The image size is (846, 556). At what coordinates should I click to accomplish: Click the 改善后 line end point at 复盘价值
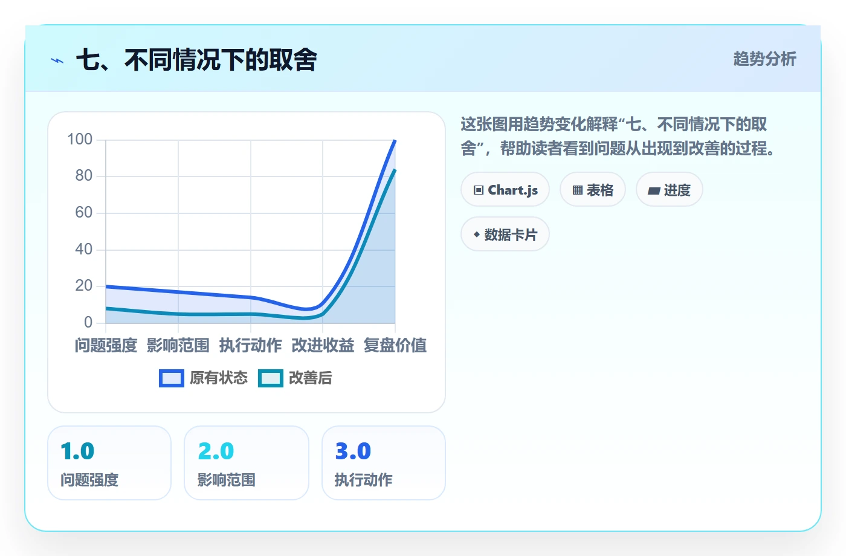point(395,170)
